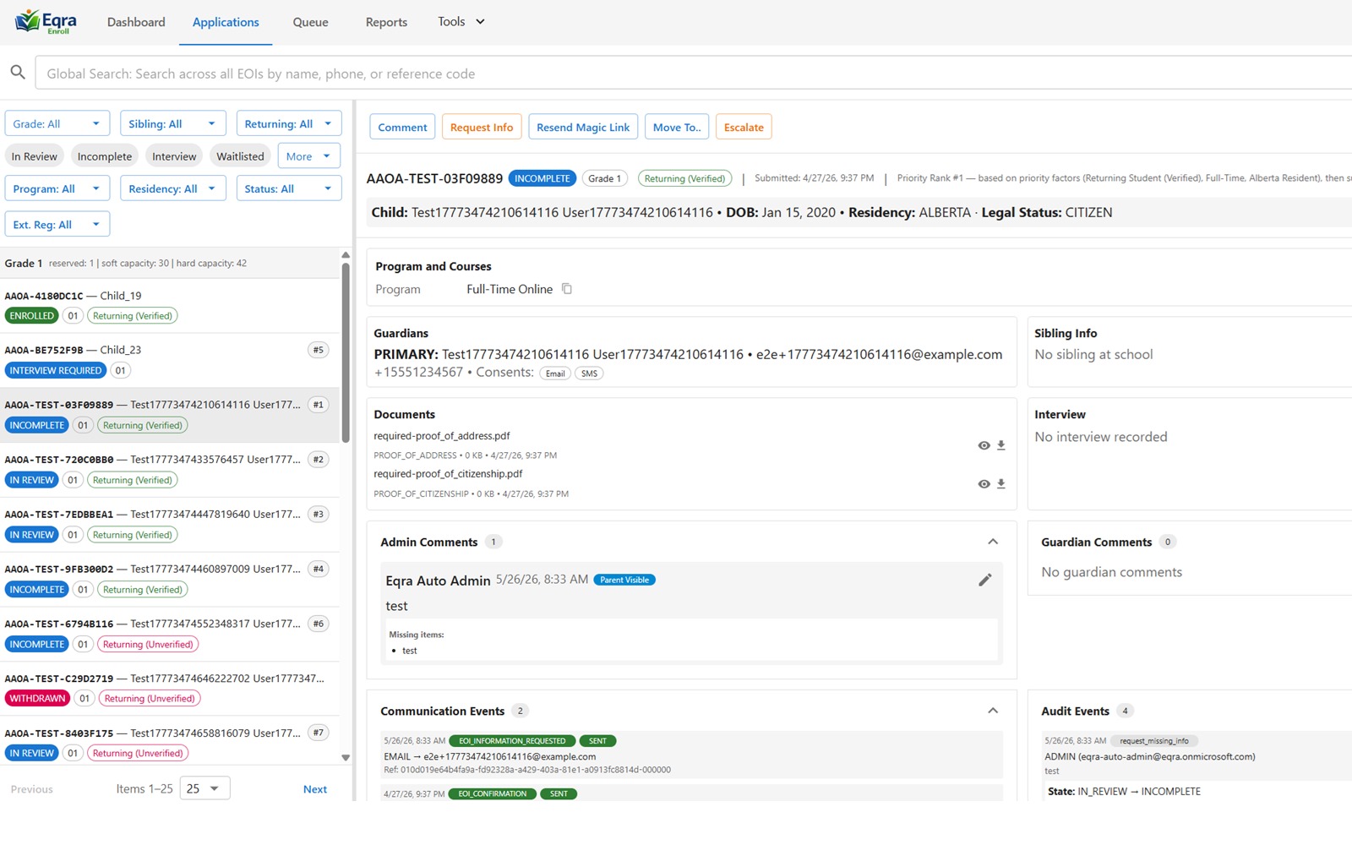Copy the Full-Time Online program name
Screen dimensions: 1352x845
coord(567,289)
